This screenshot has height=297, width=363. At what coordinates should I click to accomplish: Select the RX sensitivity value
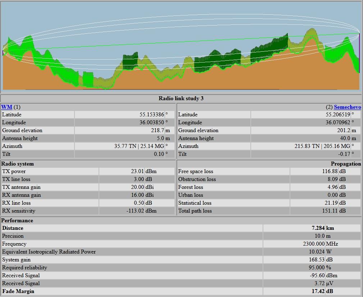click(x=135, y=211)
